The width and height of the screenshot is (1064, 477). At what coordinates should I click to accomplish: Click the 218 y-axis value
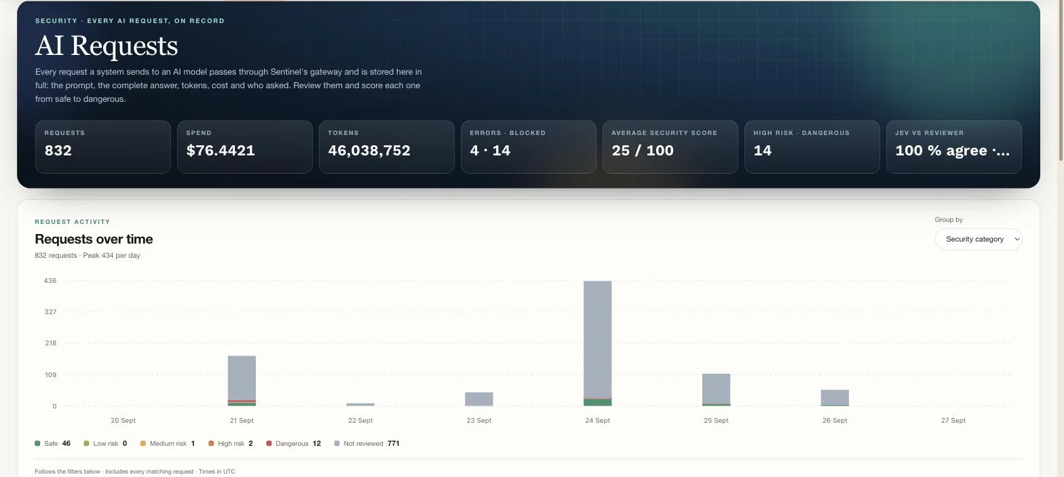(x=50, y=343)
